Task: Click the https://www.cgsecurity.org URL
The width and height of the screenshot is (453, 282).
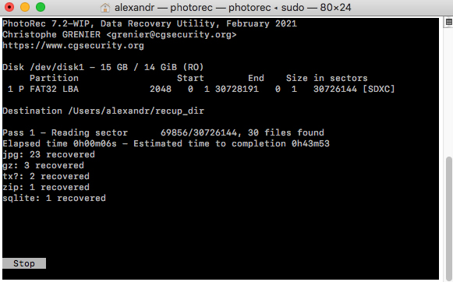Action: (x=73, y=45)
